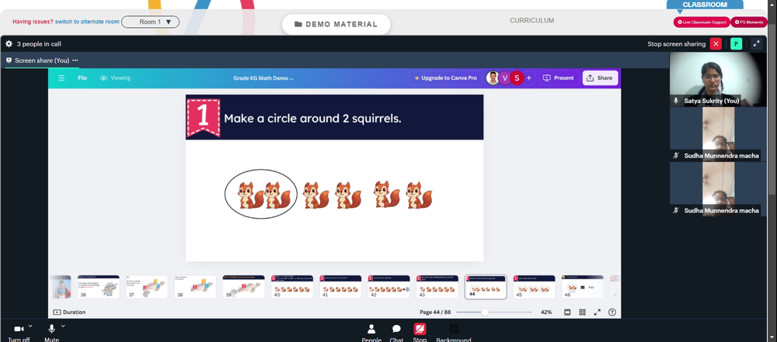Select page 40 thumbnail

[x=292, y=287]
